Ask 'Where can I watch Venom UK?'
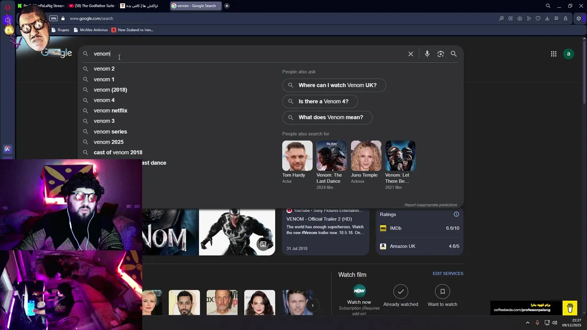 [x=334, y=85]
